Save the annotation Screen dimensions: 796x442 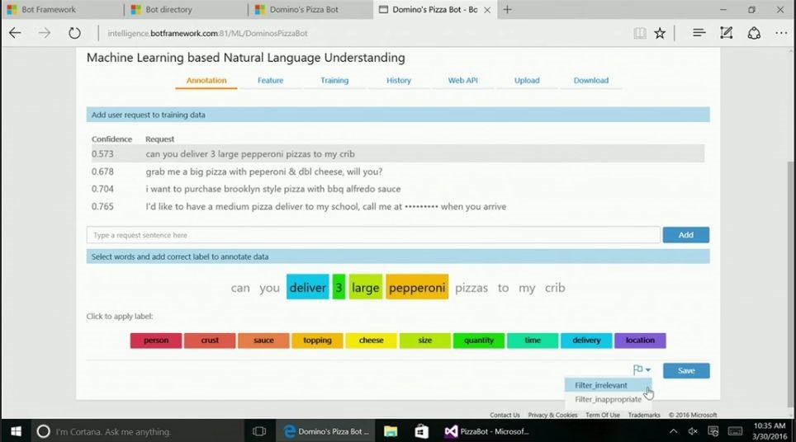point(685,371)
